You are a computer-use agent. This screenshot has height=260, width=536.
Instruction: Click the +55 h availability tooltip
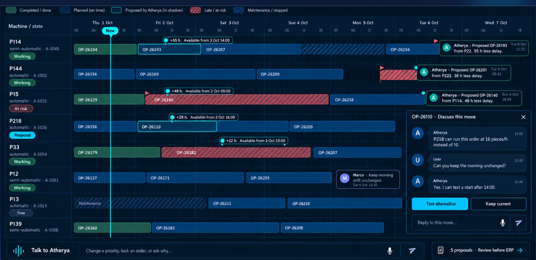(198, 40)
